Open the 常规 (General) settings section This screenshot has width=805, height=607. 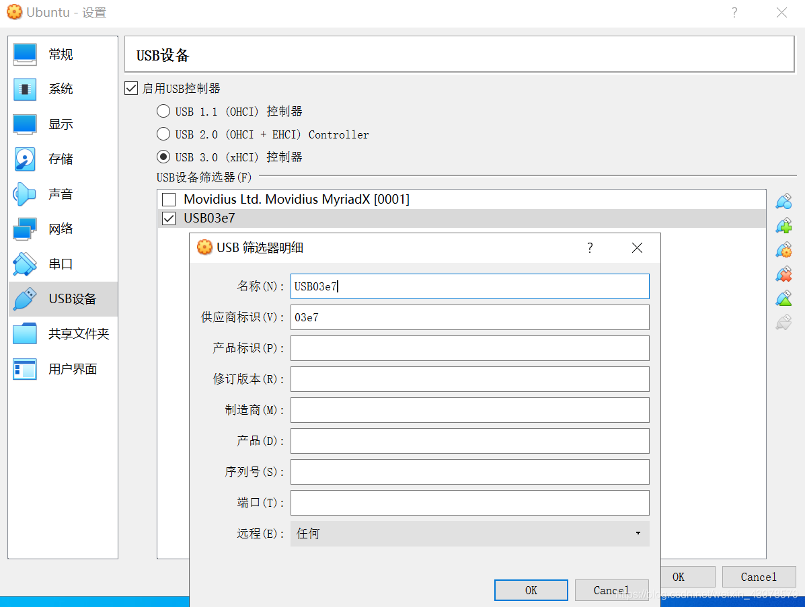(x=63, y=54)
